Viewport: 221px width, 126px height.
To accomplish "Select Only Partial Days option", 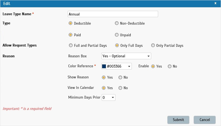I will (153, 45).
